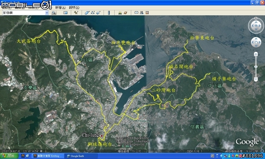
Task: Click move-up arrow on the pan joystick
Action: pyautogui.click(x=256, y=39)
